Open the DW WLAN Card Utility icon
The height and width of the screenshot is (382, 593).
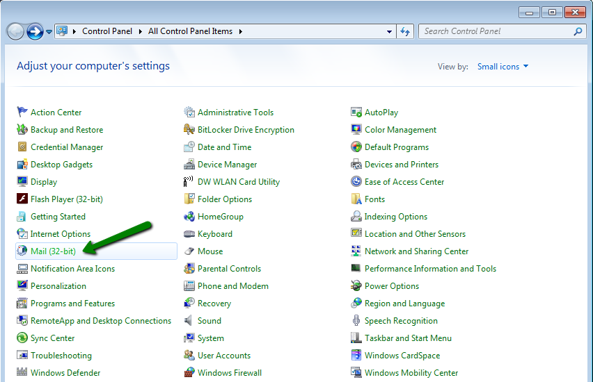coord(189,181)
